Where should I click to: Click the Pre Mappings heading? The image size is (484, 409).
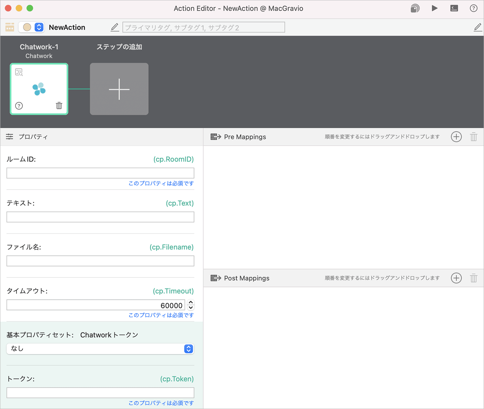(x=245, y=137)
